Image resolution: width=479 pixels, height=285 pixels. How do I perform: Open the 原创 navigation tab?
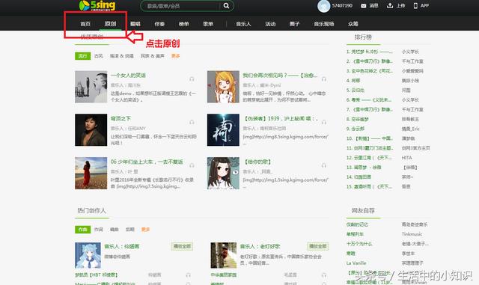(x=110, y=24)
